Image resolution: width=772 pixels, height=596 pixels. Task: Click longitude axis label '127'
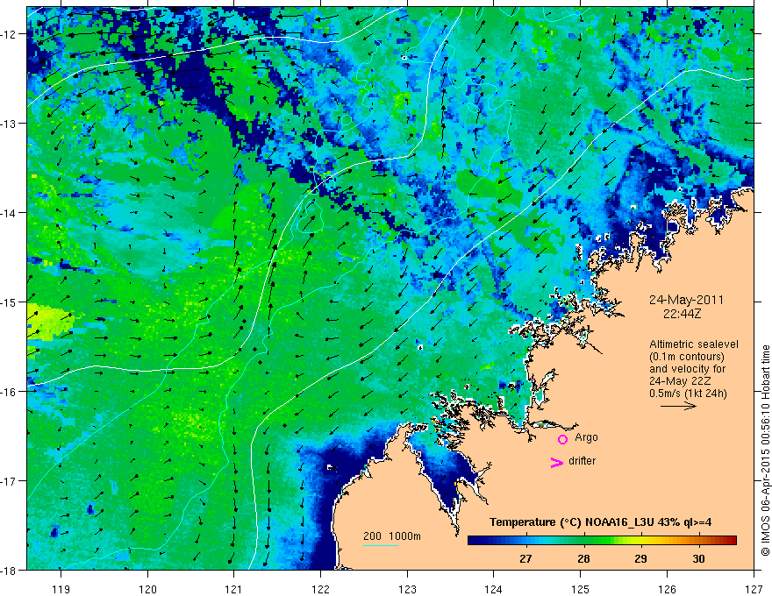[754, 589]
